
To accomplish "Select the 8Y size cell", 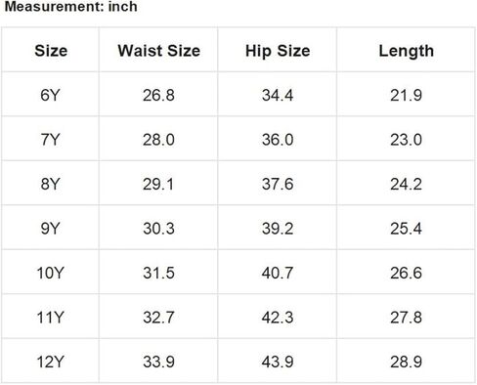I will point(50,184).
